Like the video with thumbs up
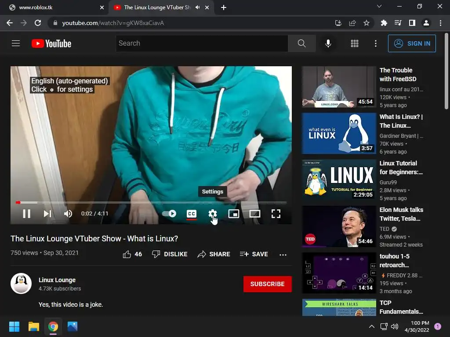 point(132,254)
